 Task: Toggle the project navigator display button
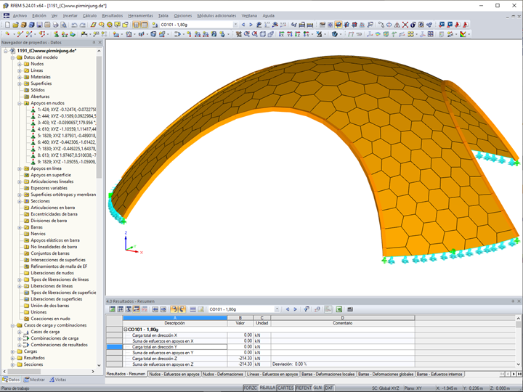pos(136,25)
